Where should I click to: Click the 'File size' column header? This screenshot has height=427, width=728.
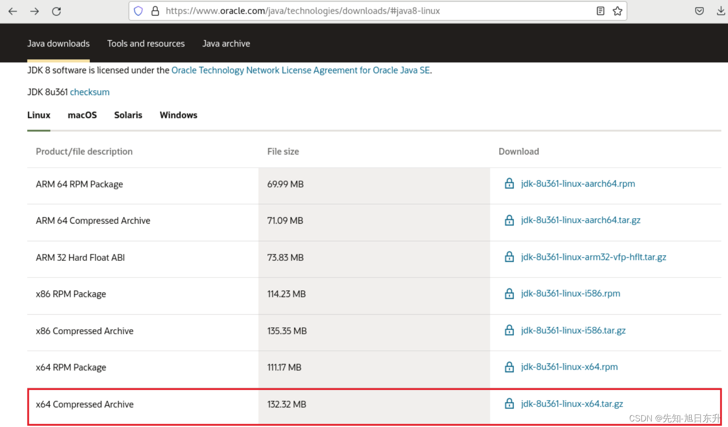[x=283, y=152]
